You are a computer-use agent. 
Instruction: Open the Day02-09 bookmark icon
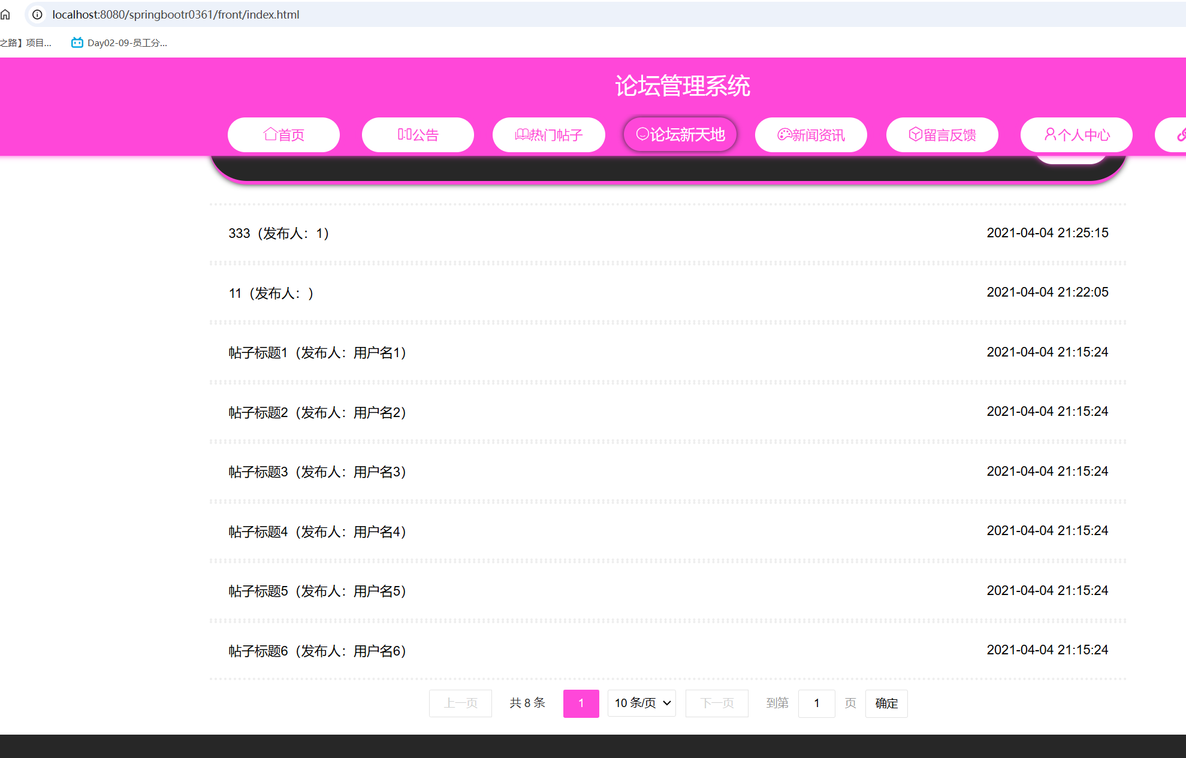point(77,43)
